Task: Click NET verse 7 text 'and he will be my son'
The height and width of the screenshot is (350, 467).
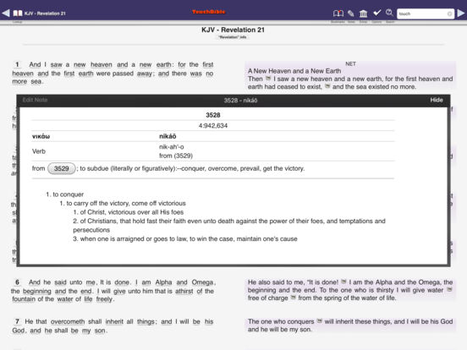Action: [x=280, y=330]
